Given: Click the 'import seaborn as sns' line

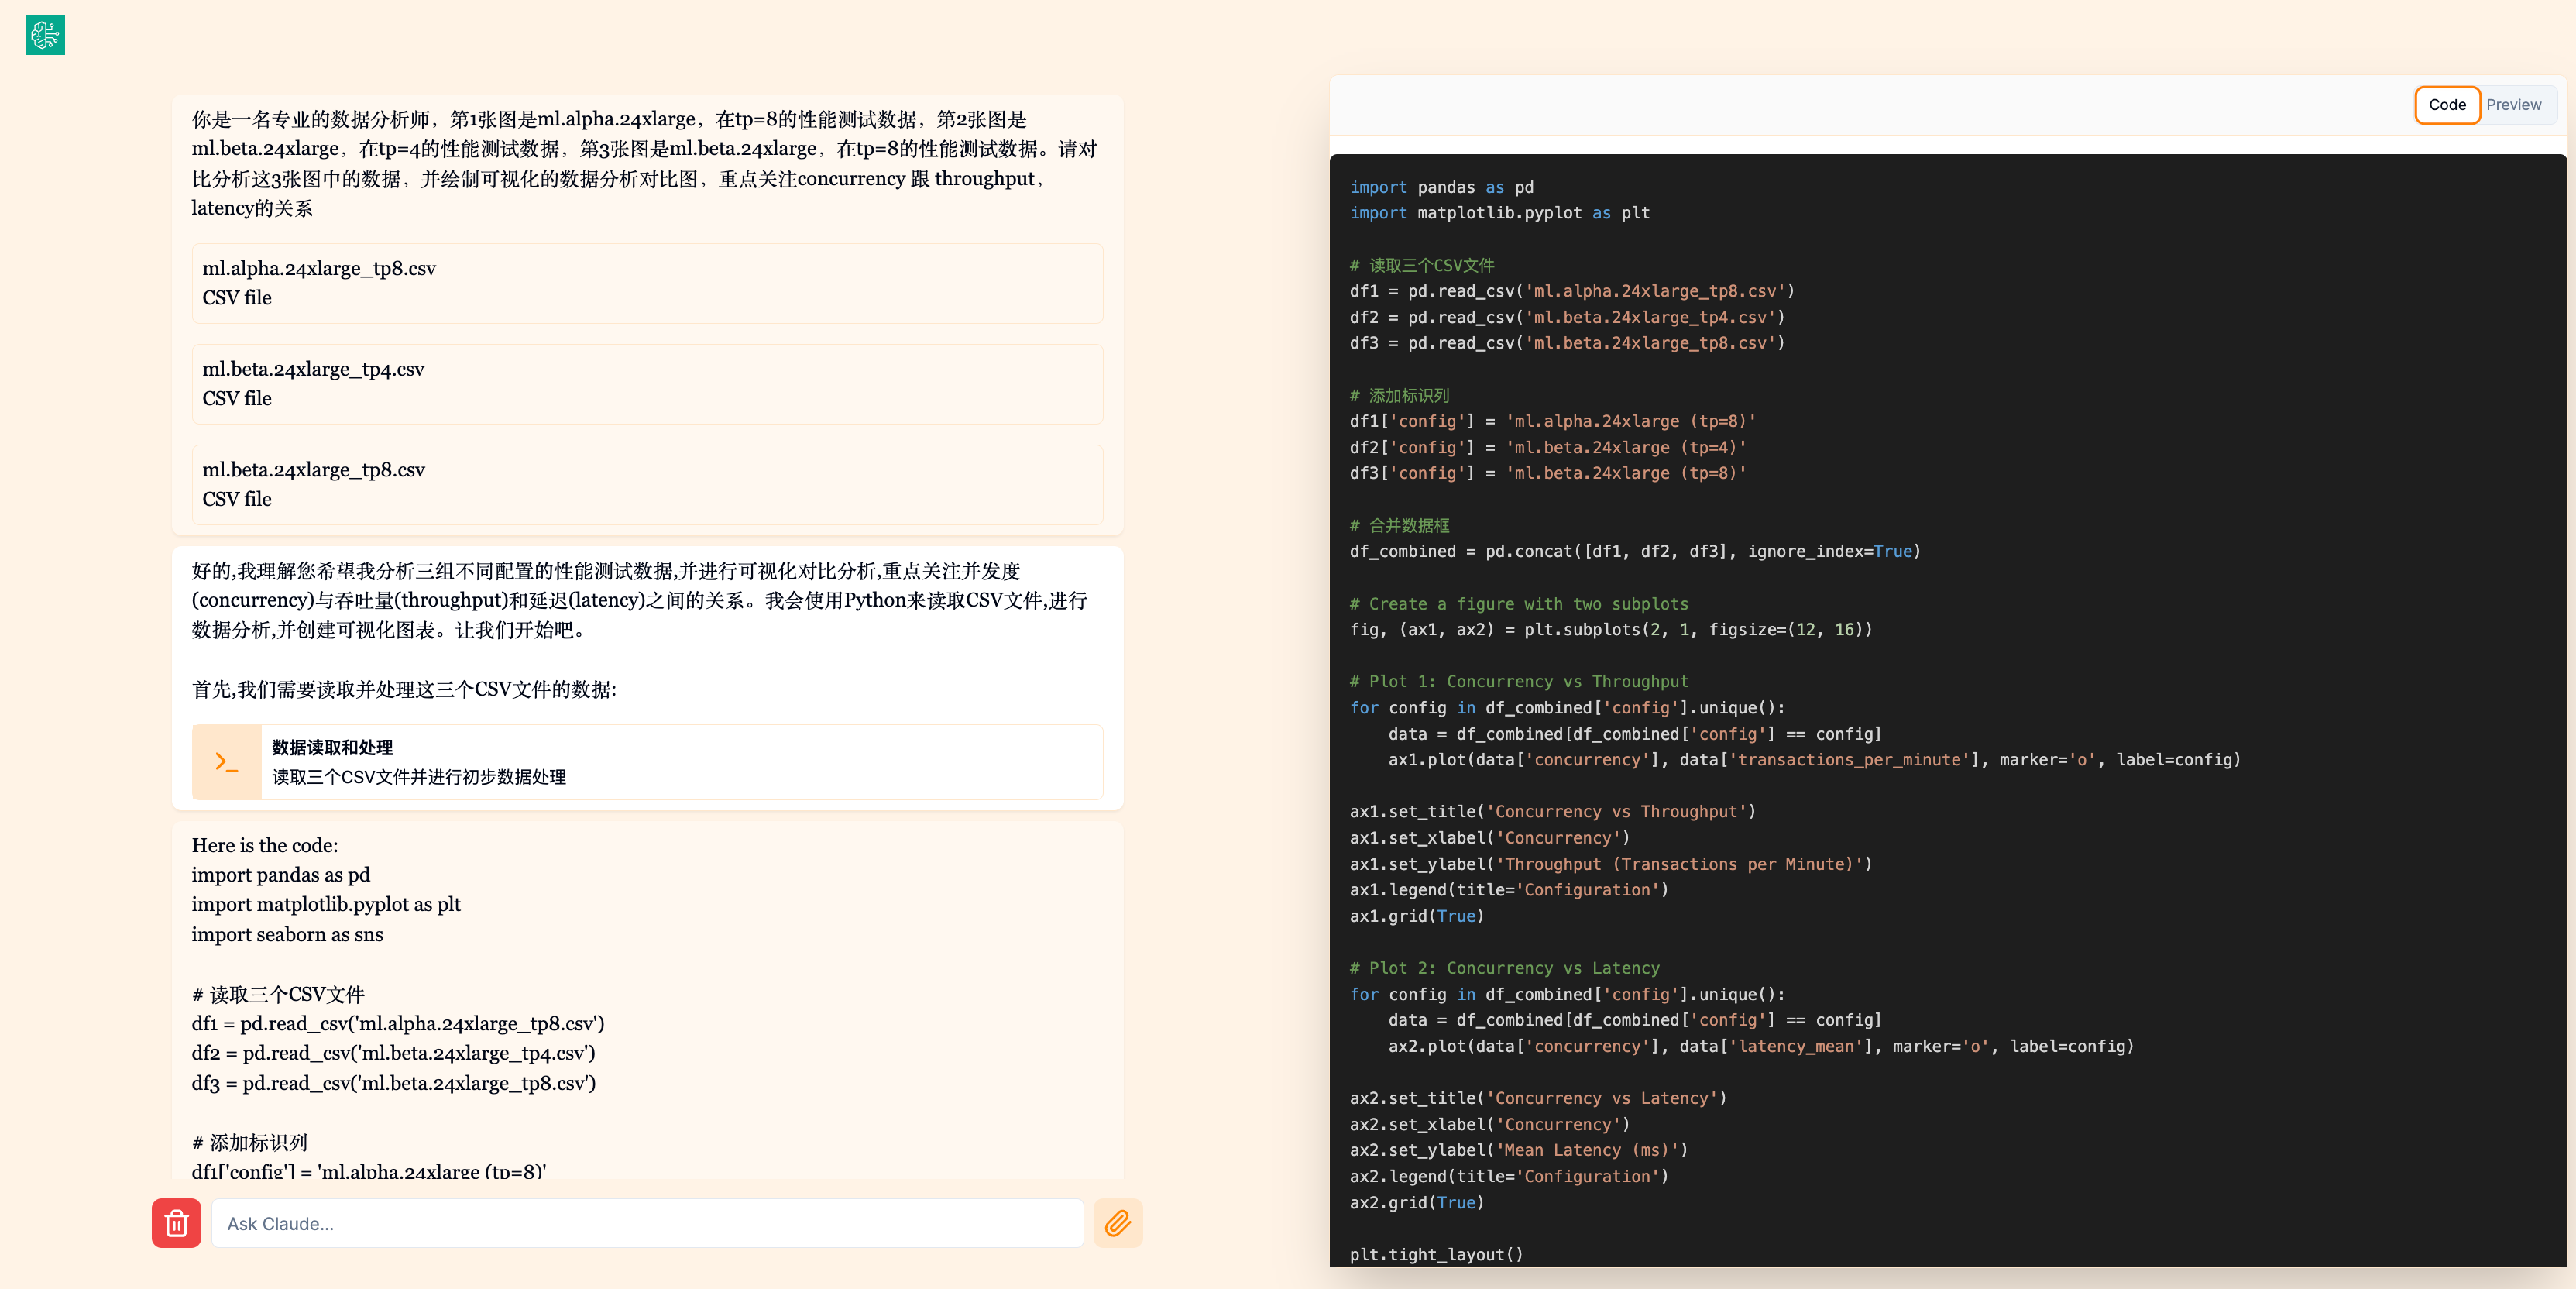Looking at the screenshot, I should tap(287, 934).
